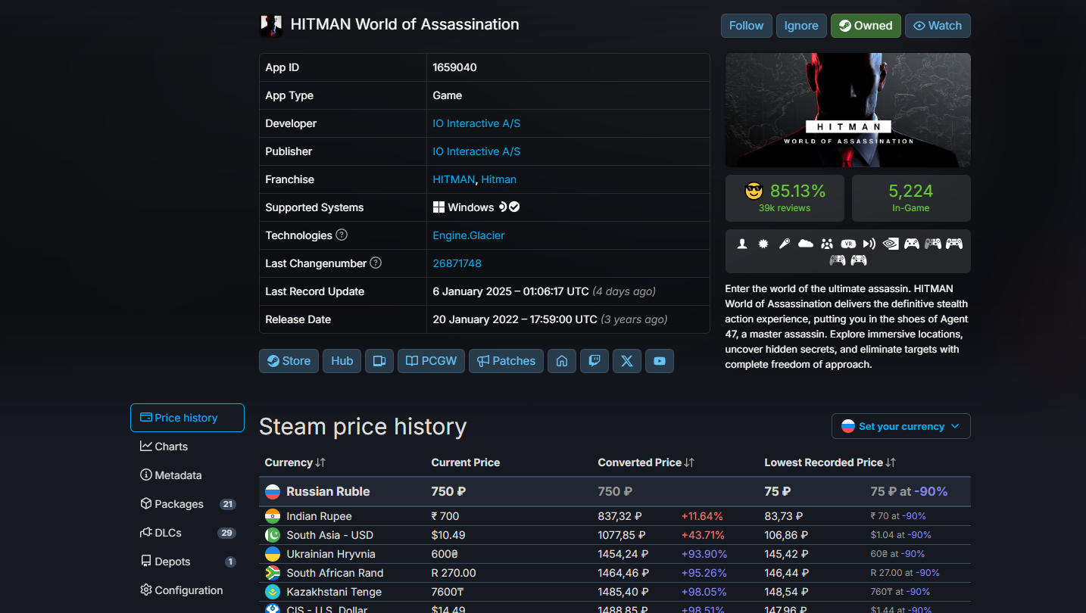Click the Kazakhstani Tenge price 7600₸
Viewport: 1086px width, 613px height.
(x=448, y=592)
